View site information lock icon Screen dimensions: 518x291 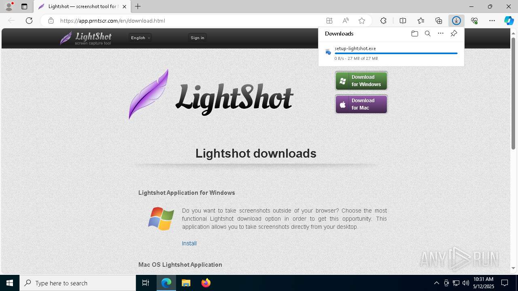51,21
